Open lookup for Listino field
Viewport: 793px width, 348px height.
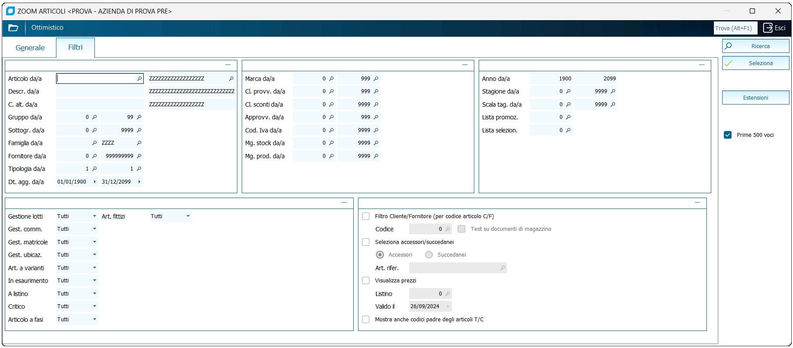tap(448, 294)
